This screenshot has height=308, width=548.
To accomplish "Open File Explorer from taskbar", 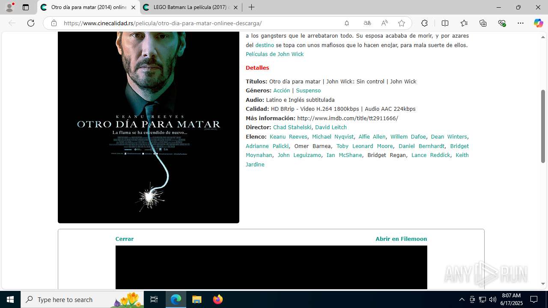I will click(197, 299).
